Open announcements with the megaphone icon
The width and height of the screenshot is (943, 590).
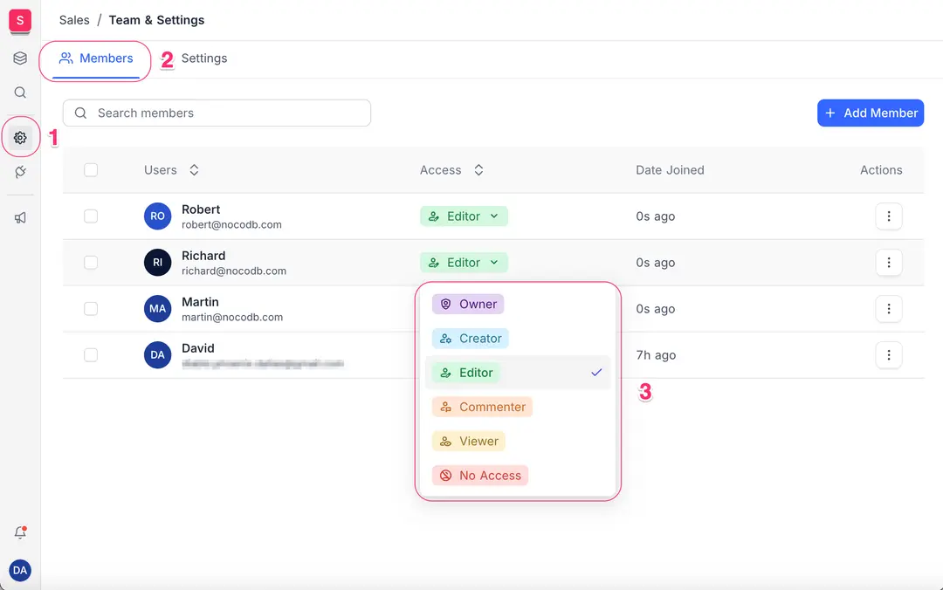(20, 216)
